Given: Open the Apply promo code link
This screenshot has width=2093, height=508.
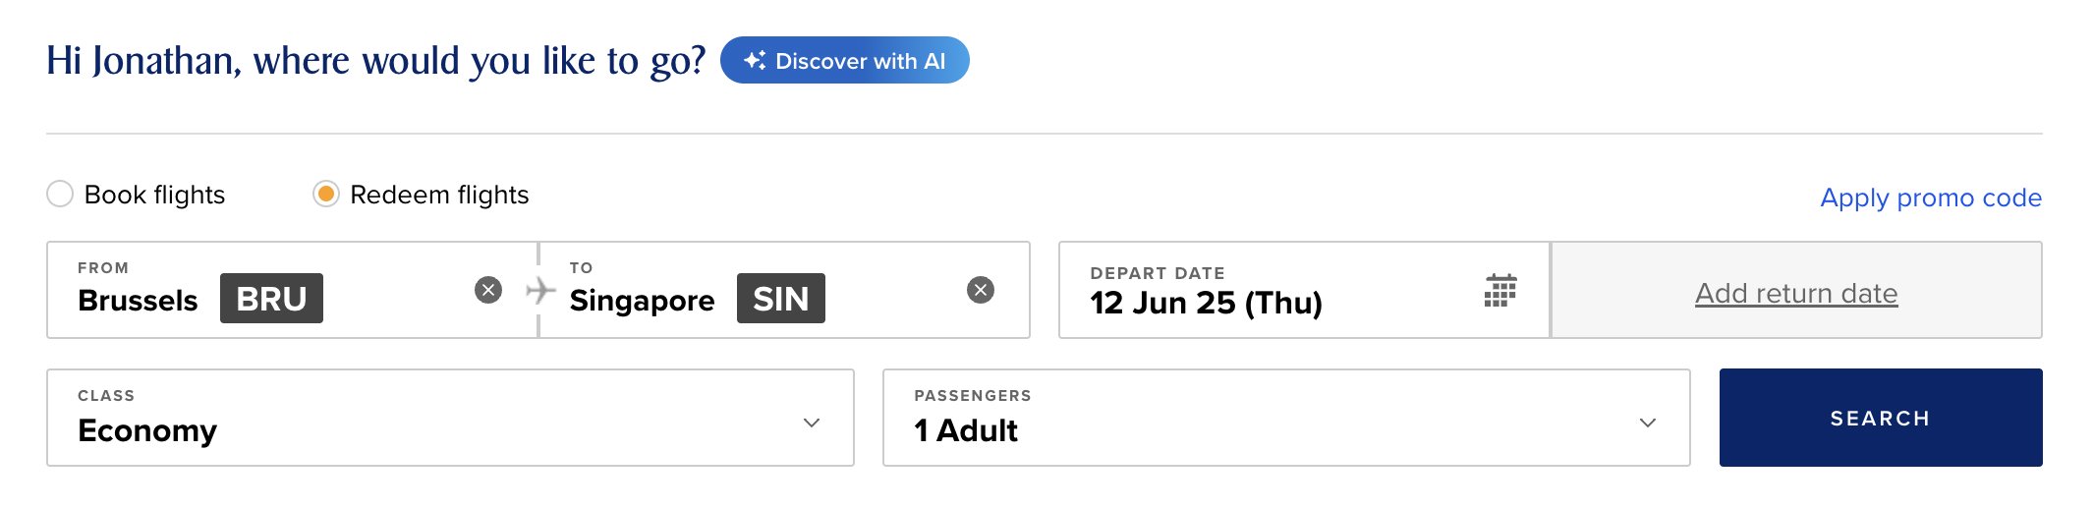Looking at the screenshot, I should 1931,198.
